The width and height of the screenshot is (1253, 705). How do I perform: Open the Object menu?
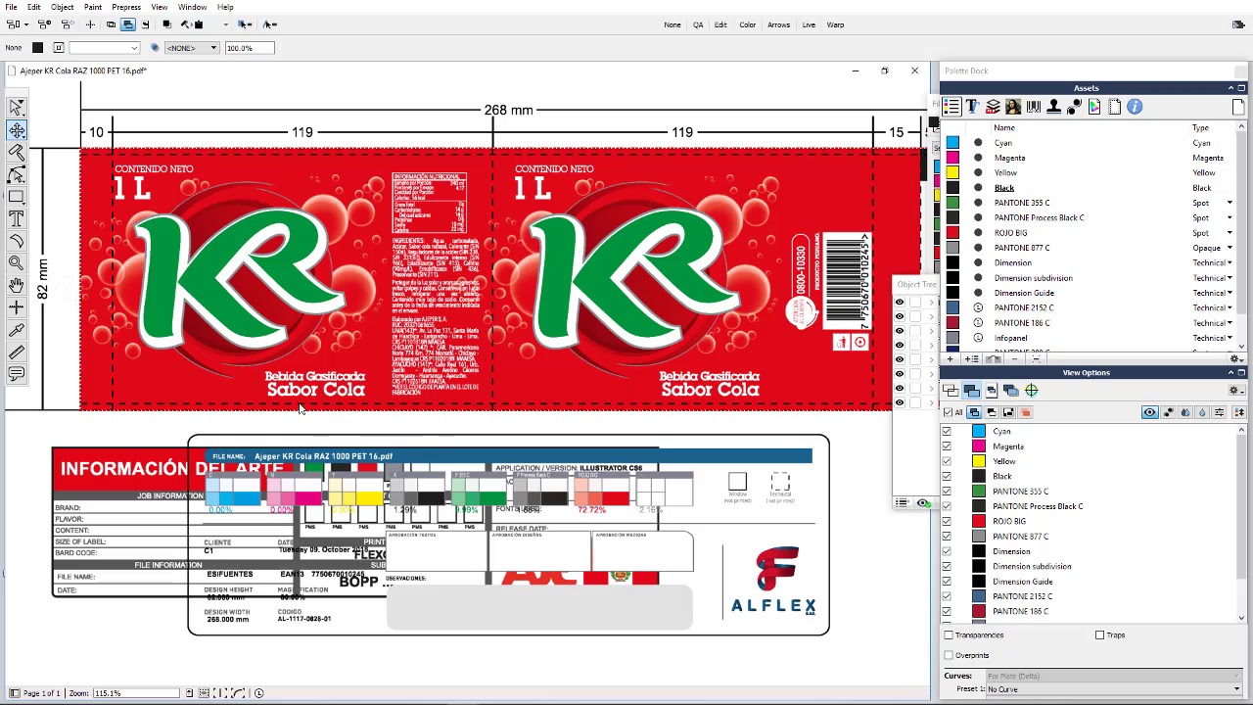(x=62, y=7)
